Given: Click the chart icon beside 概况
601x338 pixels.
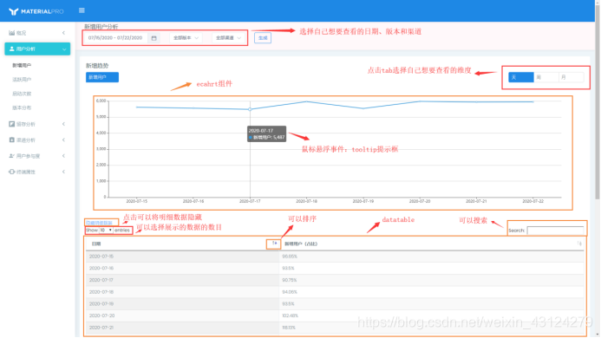Looking at the screenshot, I should click(11, 33).
